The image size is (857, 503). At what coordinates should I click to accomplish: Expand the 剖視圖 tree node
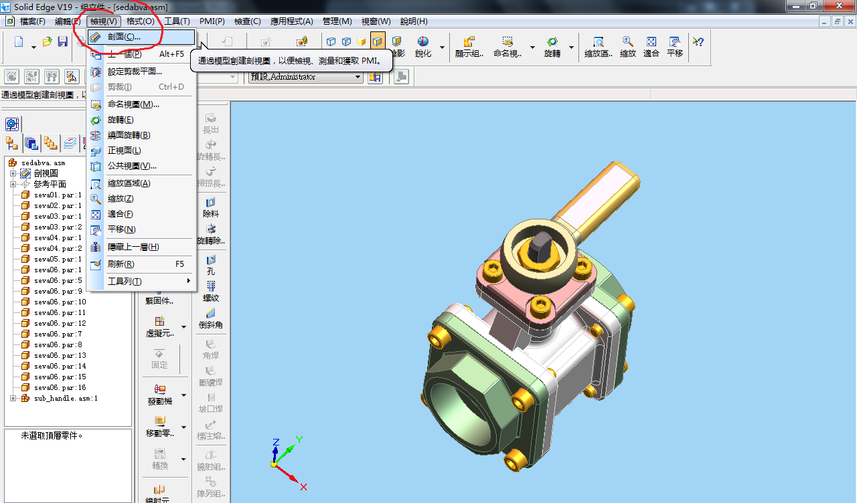pos(13,173)
